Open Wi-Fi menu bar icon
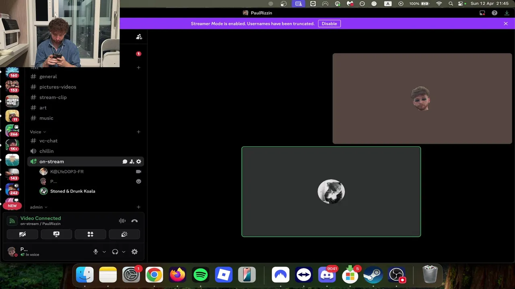The width and height of the screenshot is (515, 289). pos(439,4)
